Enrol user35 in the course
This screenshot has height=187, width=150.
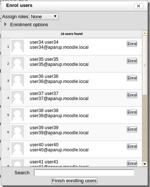[x=132, y=61]
